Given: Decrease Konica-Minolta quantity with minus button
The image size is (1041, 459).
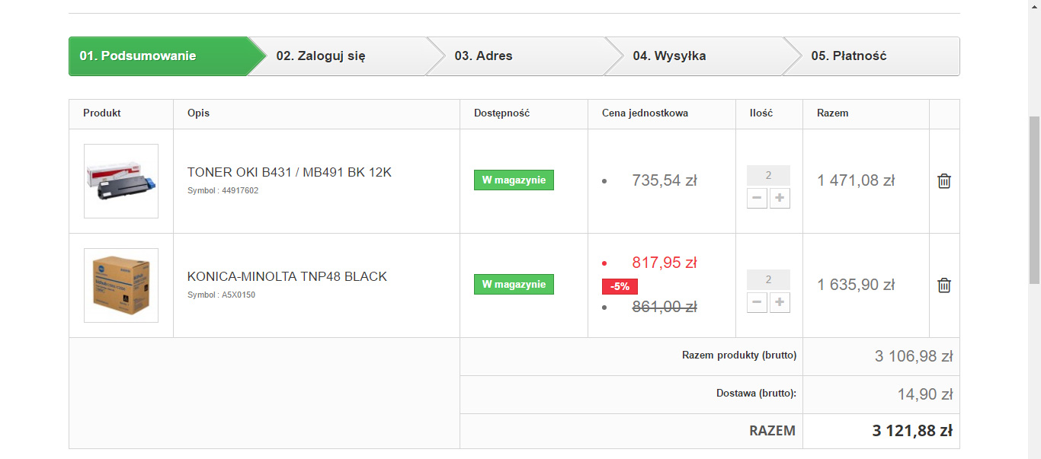Looking at the screenshot, I should point(757,303).
